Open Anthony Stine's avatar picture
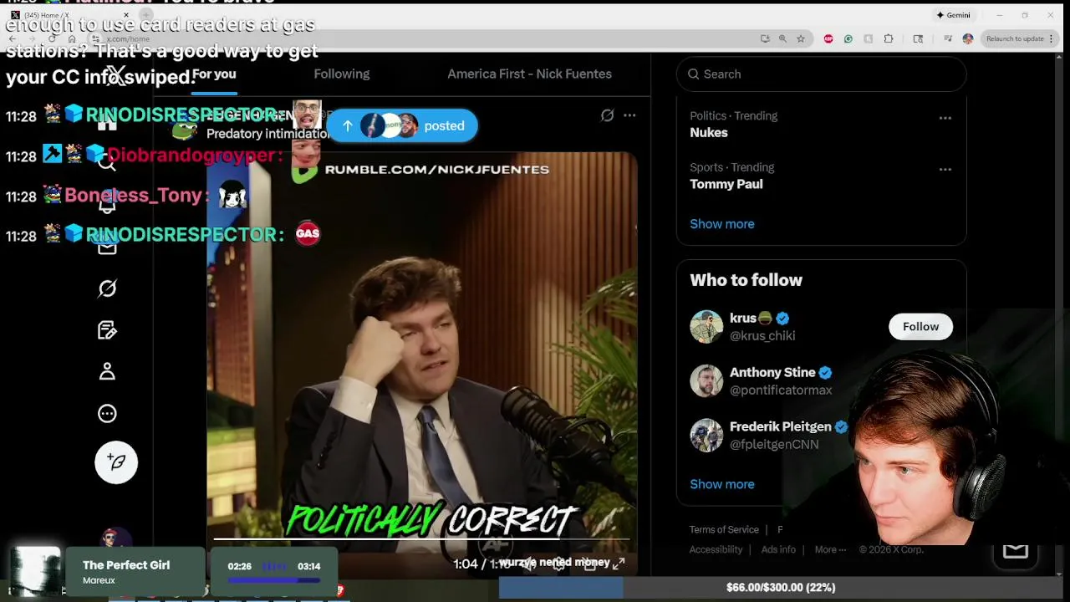1070x602 pixels. tap(706, 381)
